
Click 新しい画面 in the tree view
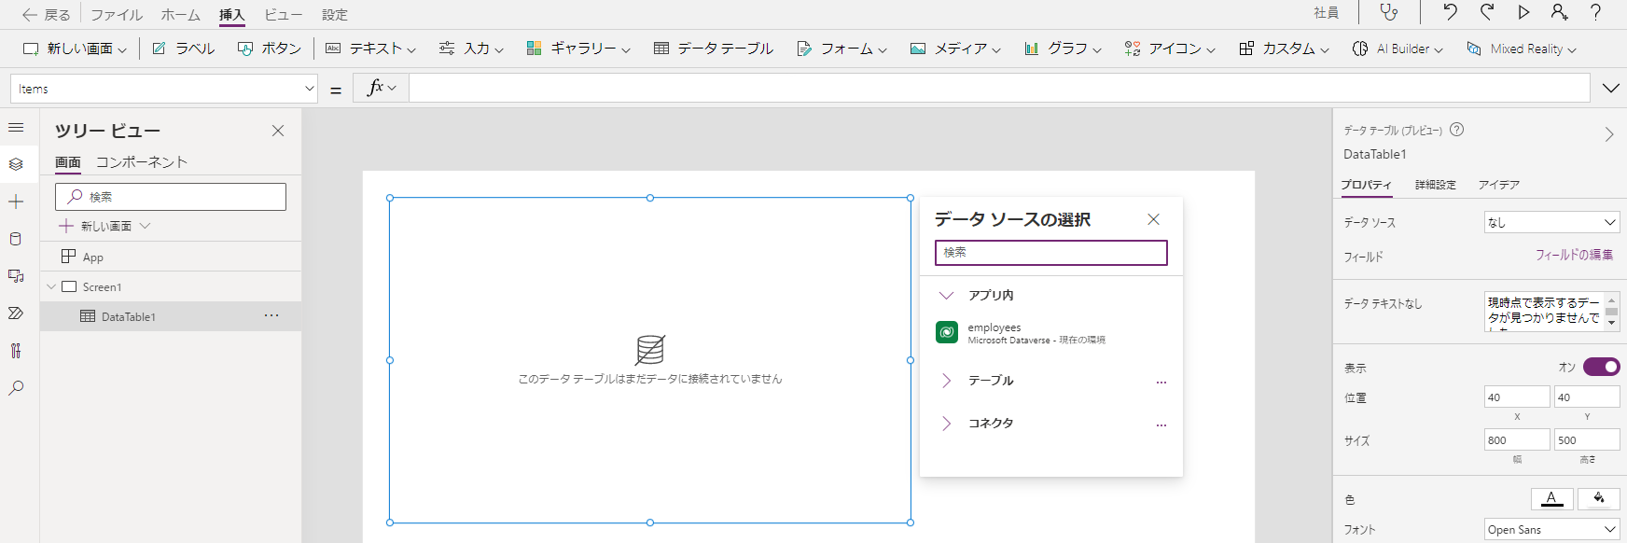click(104, 226)
